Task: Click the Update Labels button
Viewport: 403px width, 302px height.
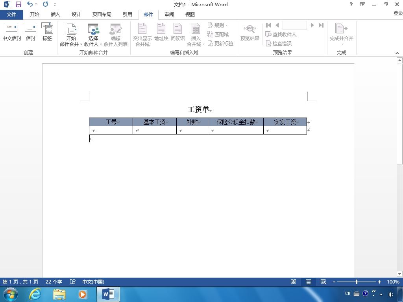Action: click(220, 43)
